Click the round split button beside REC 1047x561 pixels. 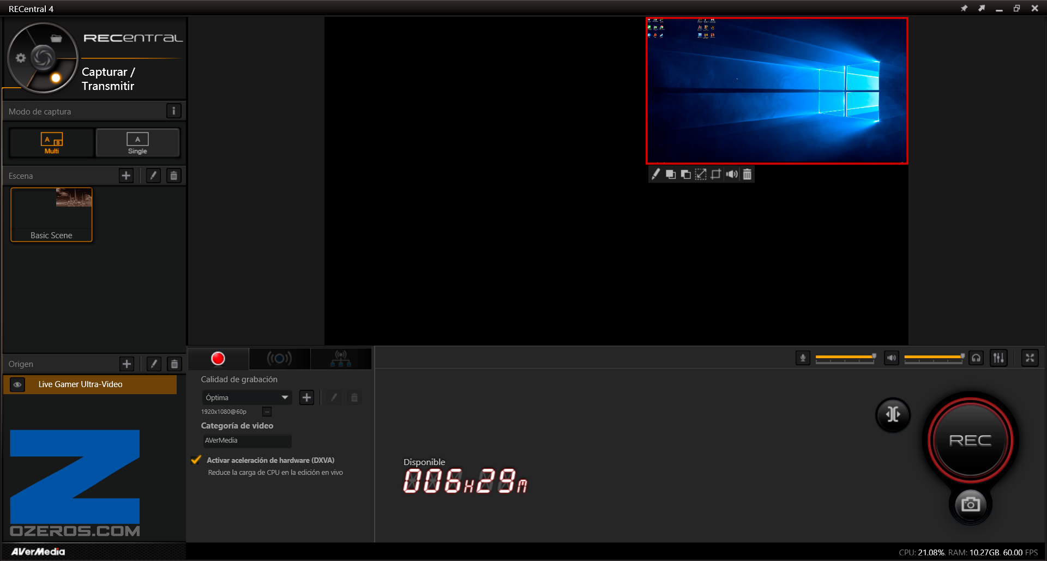point(893,415)
